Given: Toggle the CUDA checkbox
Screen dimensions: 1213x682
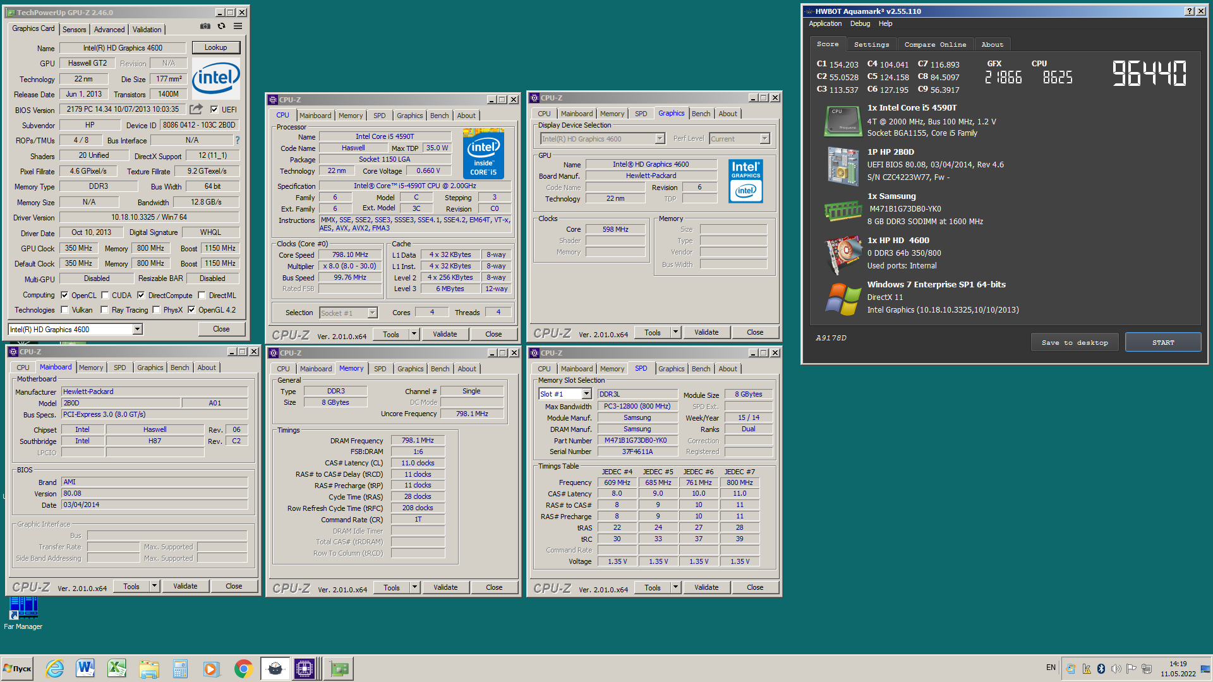Looking at the screenshot, I should pyautogui.click(x=105, y=295).
